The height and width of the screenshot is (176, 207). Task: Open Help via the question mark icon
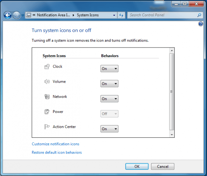[x=200, y=24]
